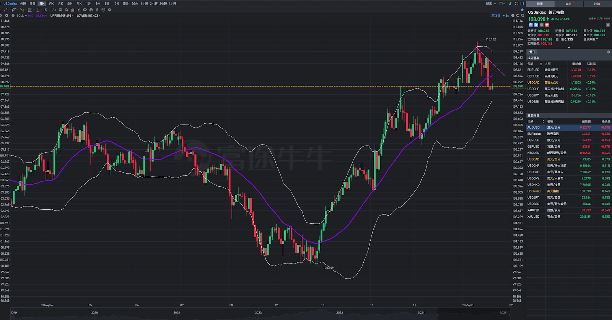Select the 月K timeframe
This screenshot has height=320, width=612.
coord(60,4)
